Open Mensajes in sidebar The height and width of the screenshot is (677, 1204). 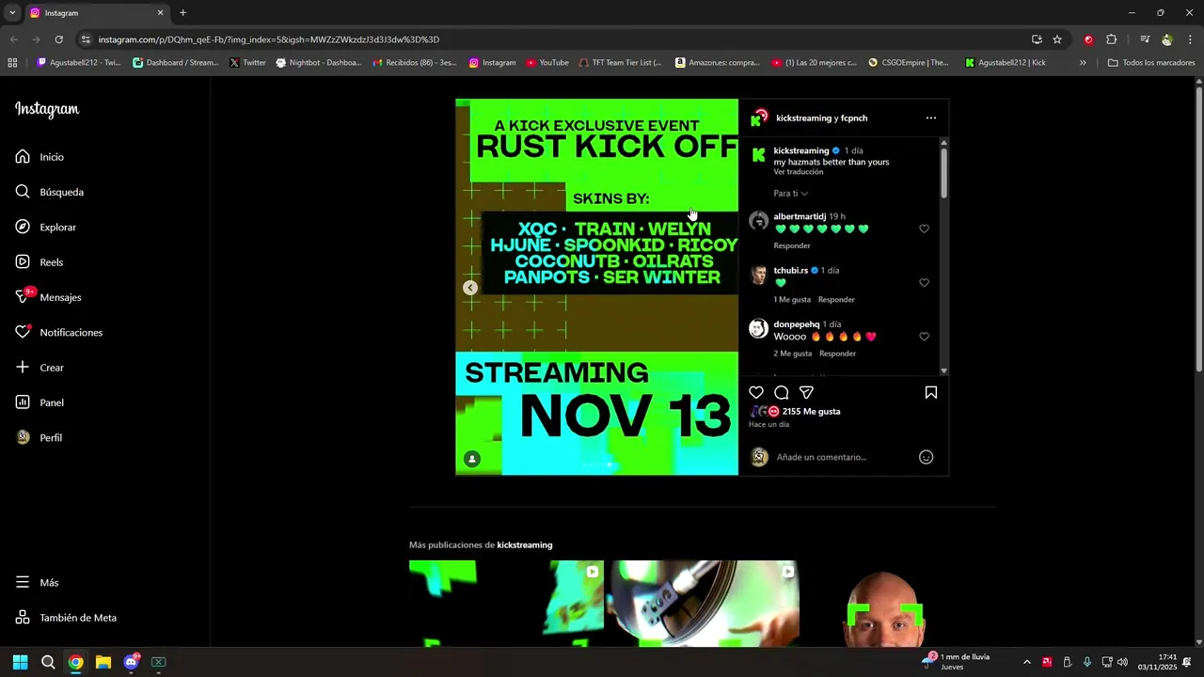48,297
